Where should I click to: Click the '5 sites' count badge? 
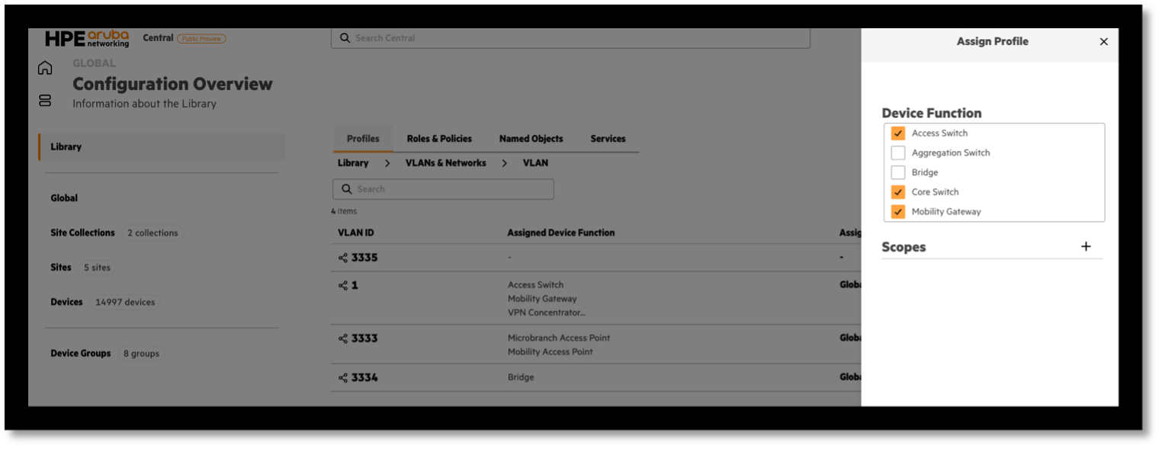[97, 268]
